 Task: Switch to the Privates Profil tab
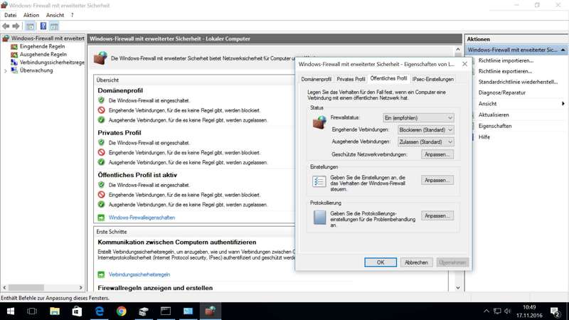pos(351,79)
